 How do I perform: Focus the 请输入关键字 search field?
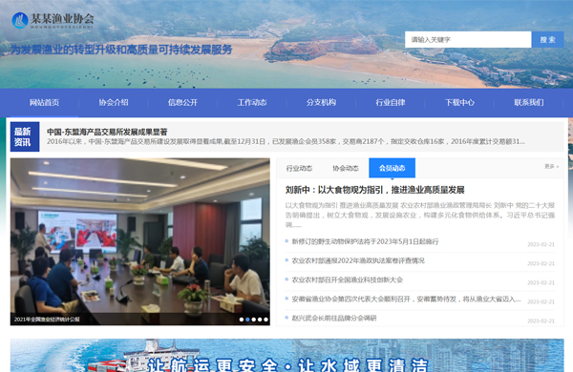468,39
